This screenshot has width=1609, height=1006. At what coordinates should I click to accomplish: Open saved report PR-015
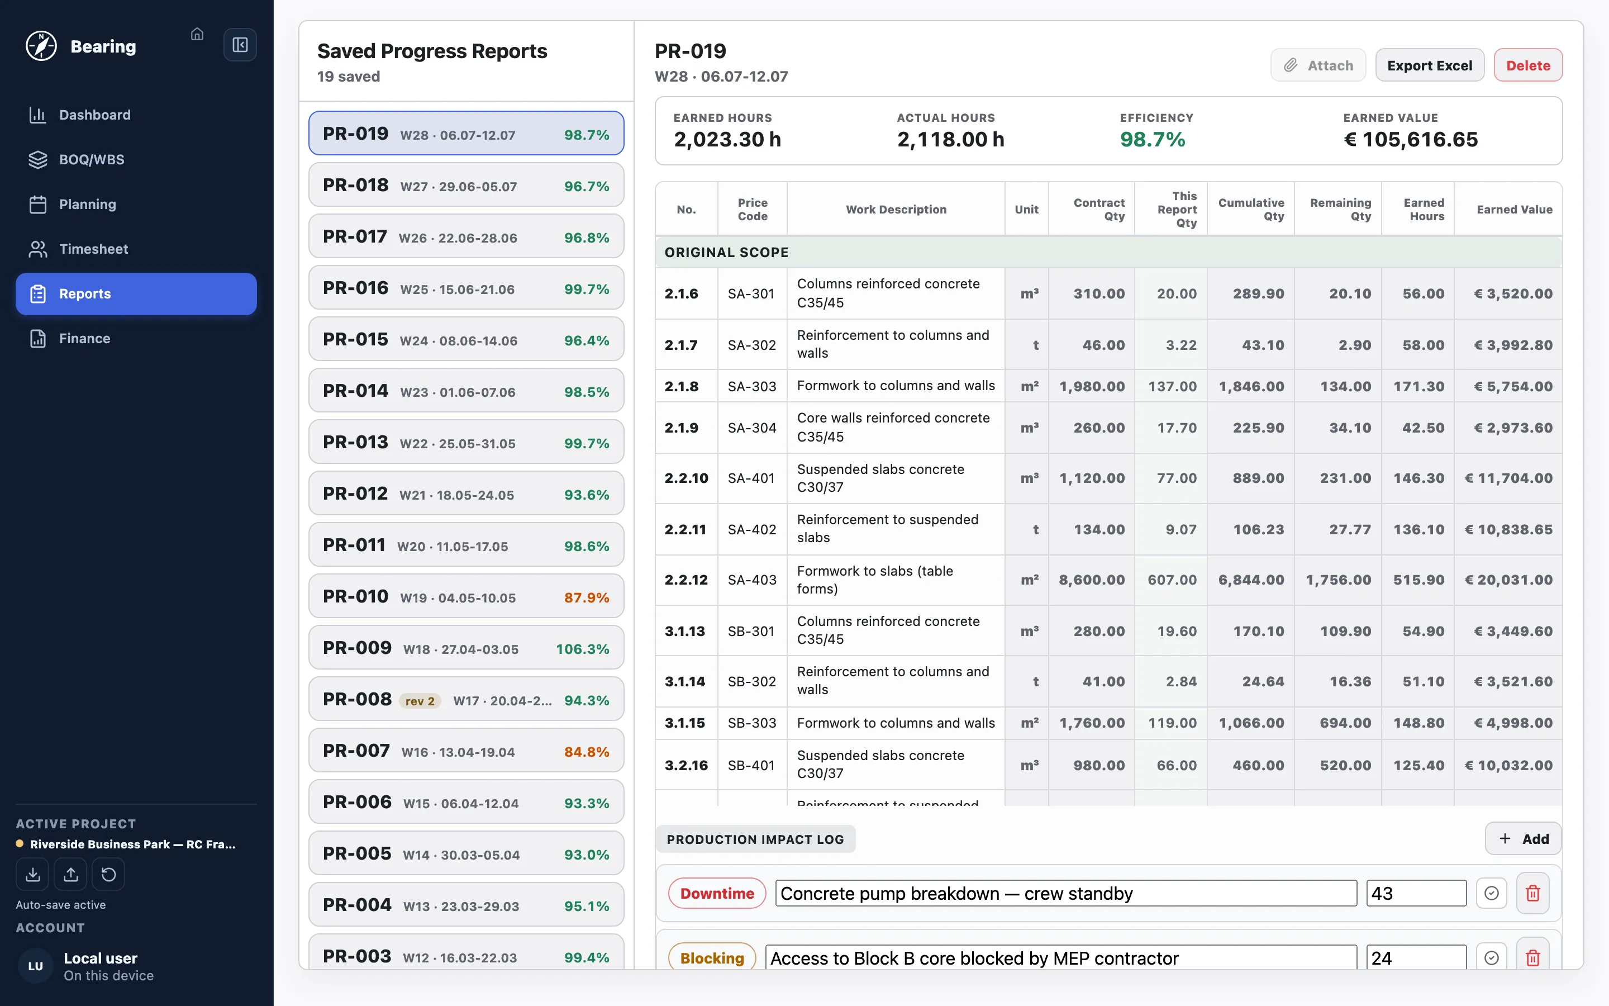click(466, 339)
